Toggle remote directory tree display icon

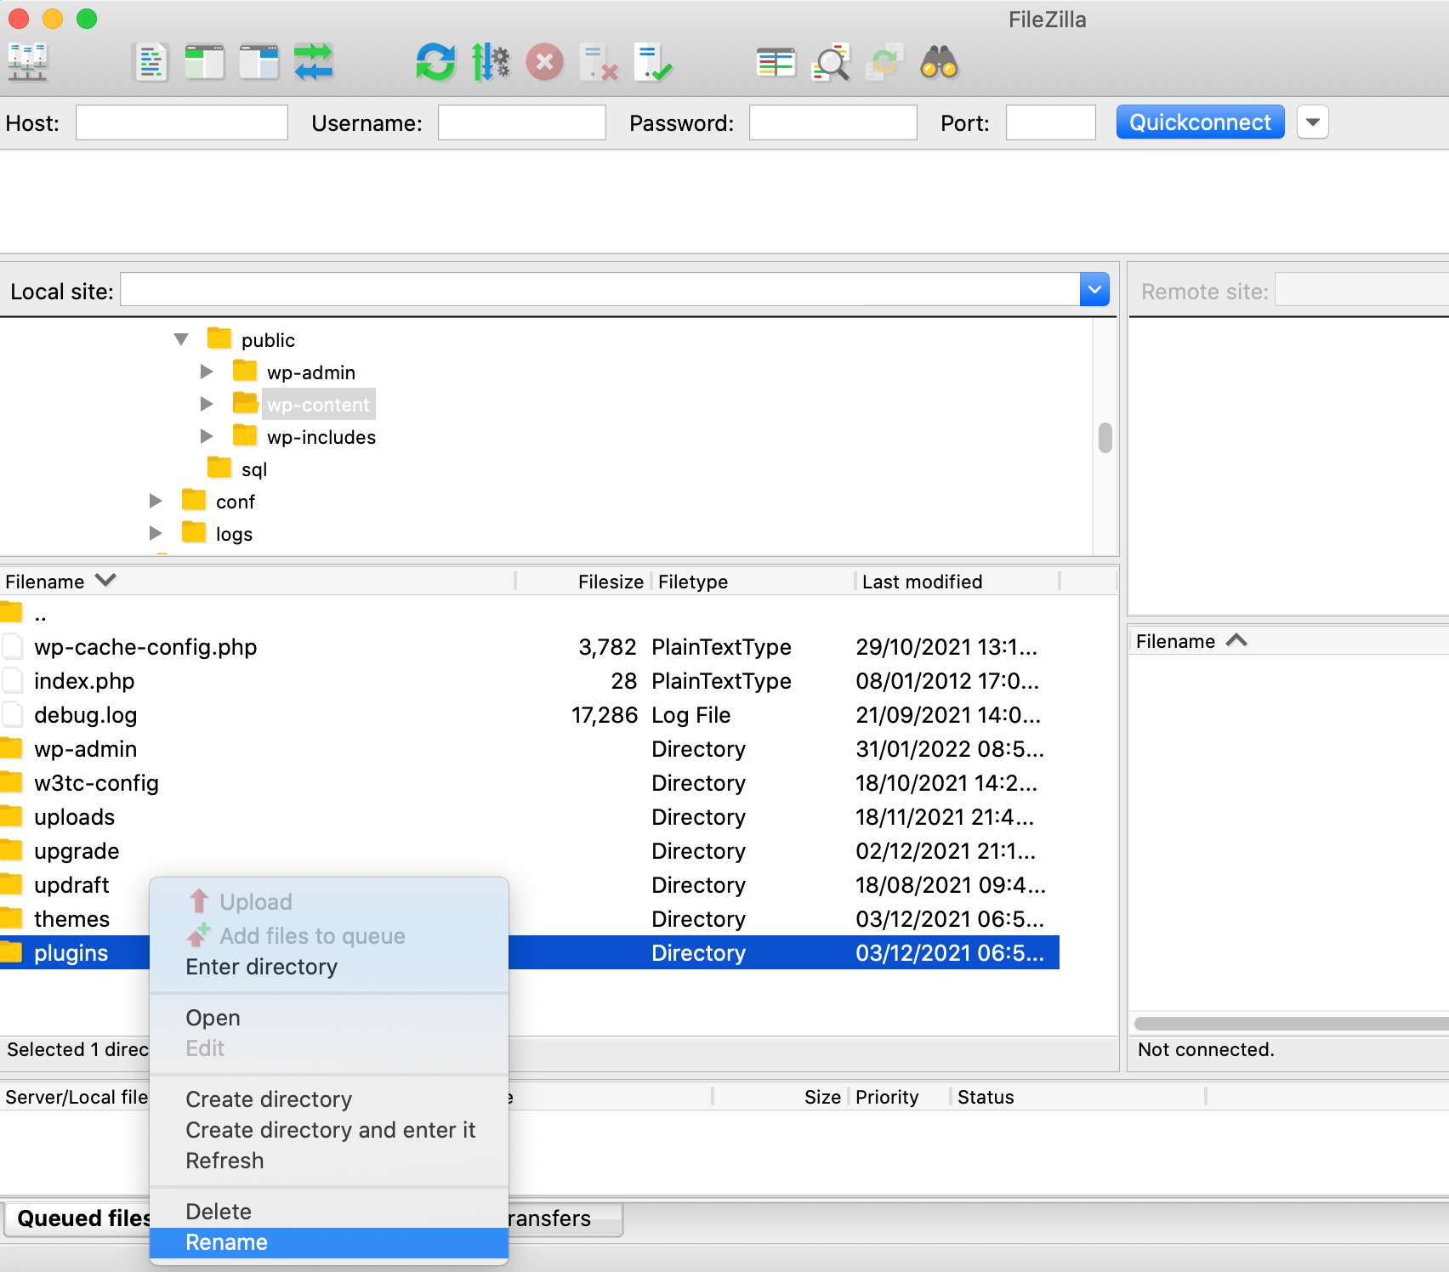pyautogui.click(x=259, y=62)
